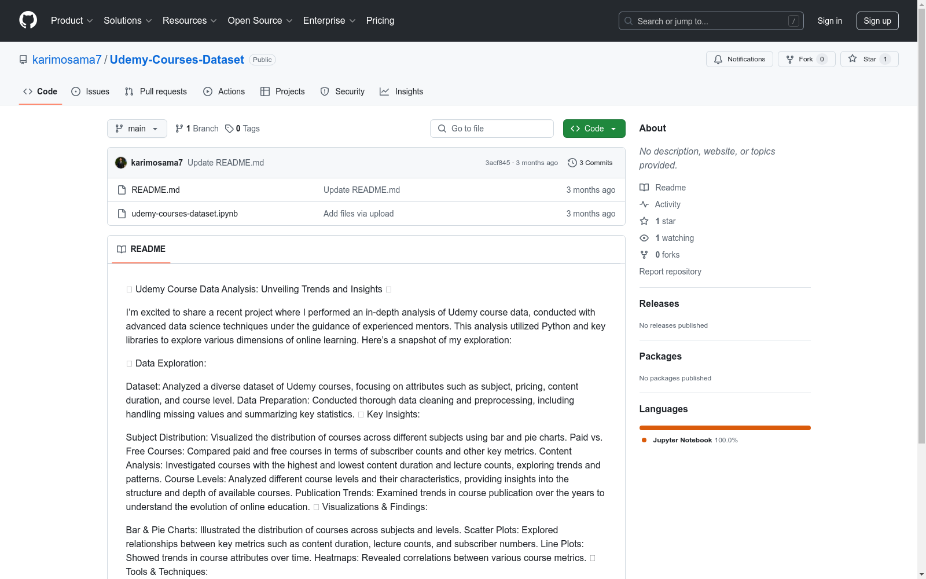926x579 pixels.
Task: Open the README.md file
Action: pyautogui.click(x=156, y=190)
